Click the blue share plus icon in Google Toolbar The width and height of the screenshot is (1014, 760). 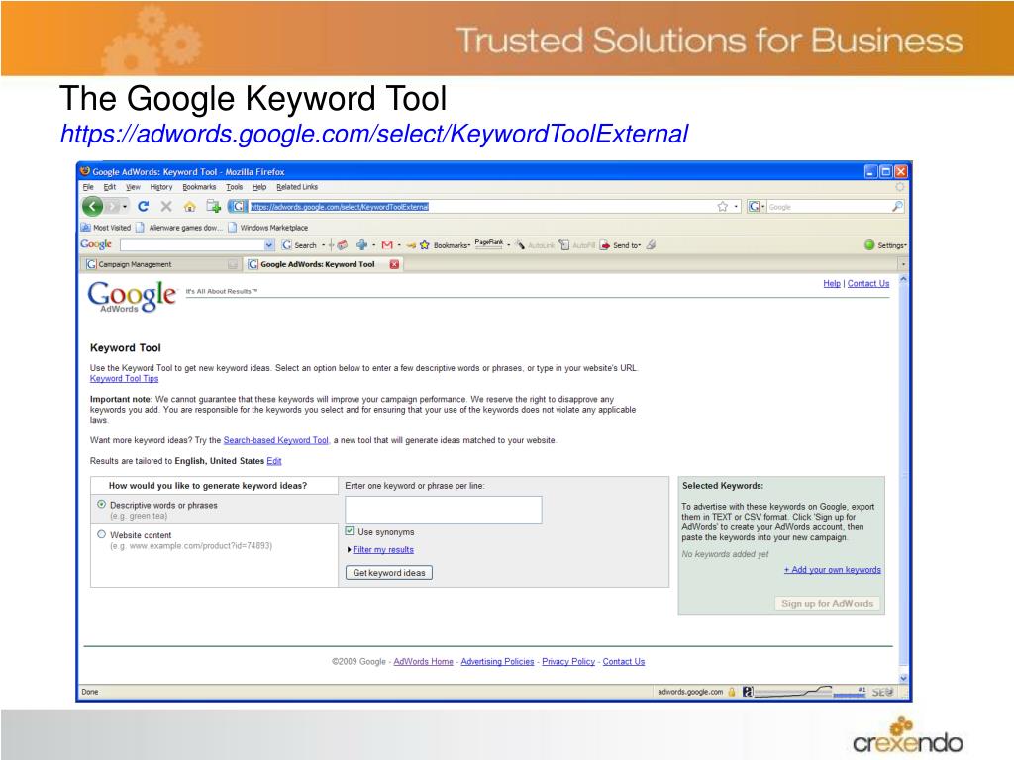pos(361,245)
